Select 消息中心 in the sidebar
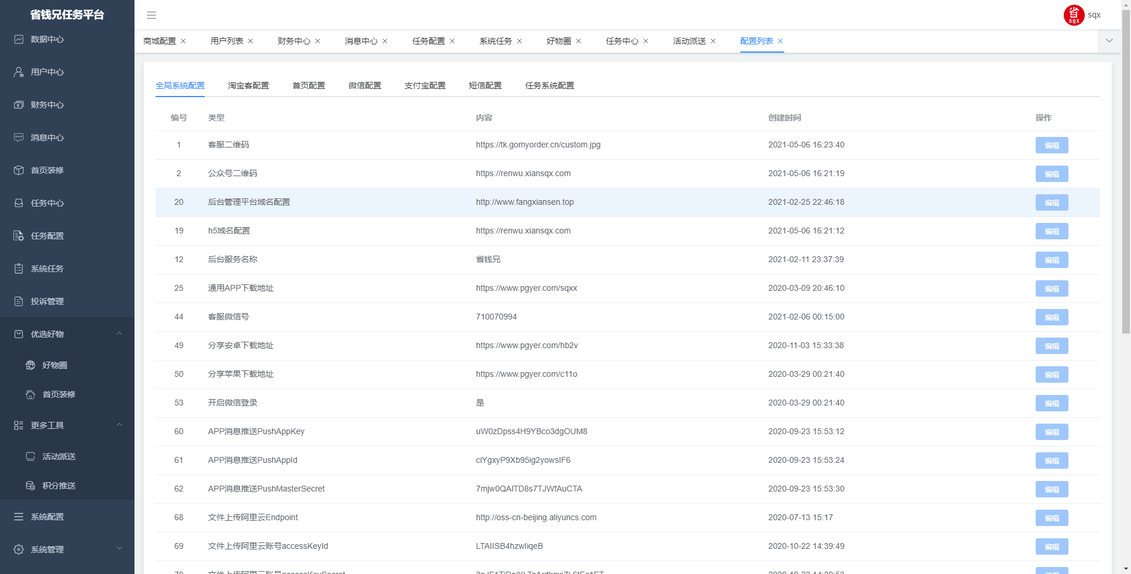Viewport: 1131px width, 574px height. tap(47, 138)
